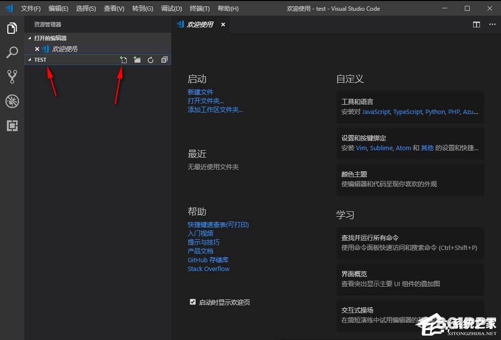Open the 选择(S) menu
Screen dimensions: 501x340
86,9
